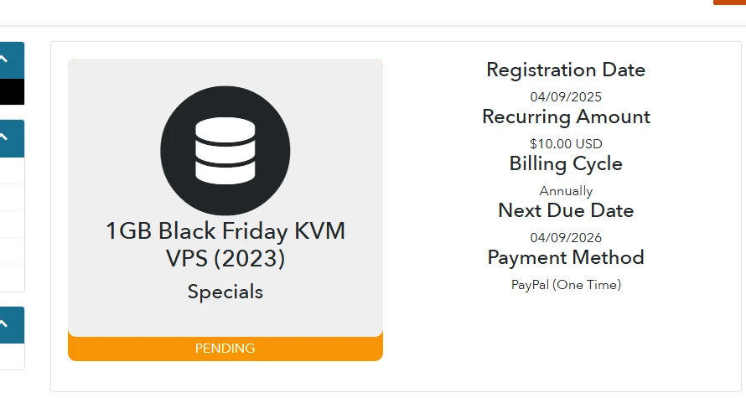This screenshot has width=746, height=398.
Task: Click the orange PENDING status bar
Action: click(x=225, y=348)
